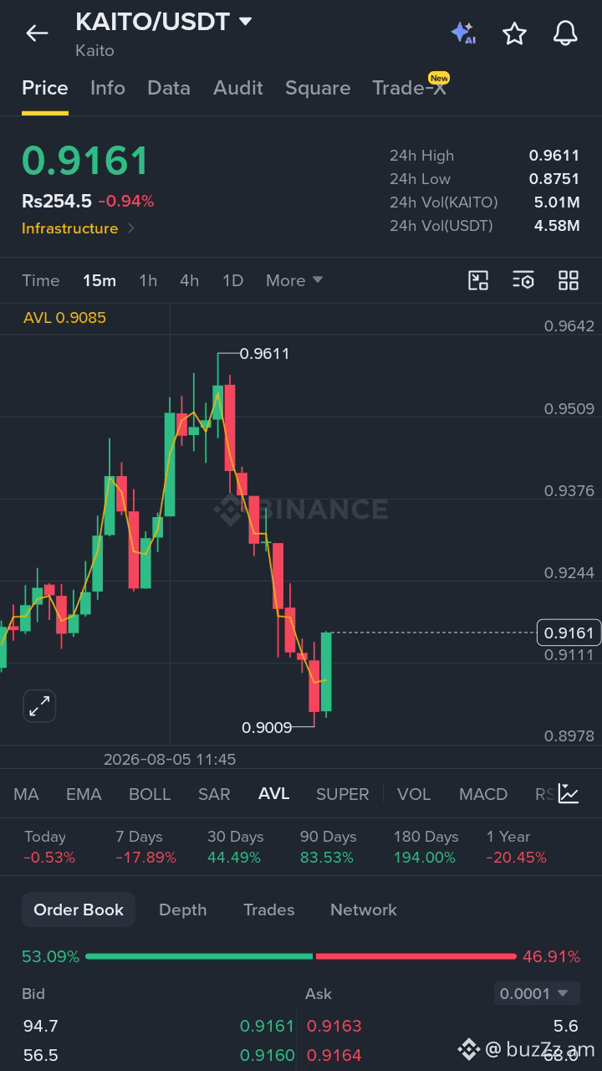
Task: Tap the 1 Year -20.45% performance
Action: click(517, 847)
